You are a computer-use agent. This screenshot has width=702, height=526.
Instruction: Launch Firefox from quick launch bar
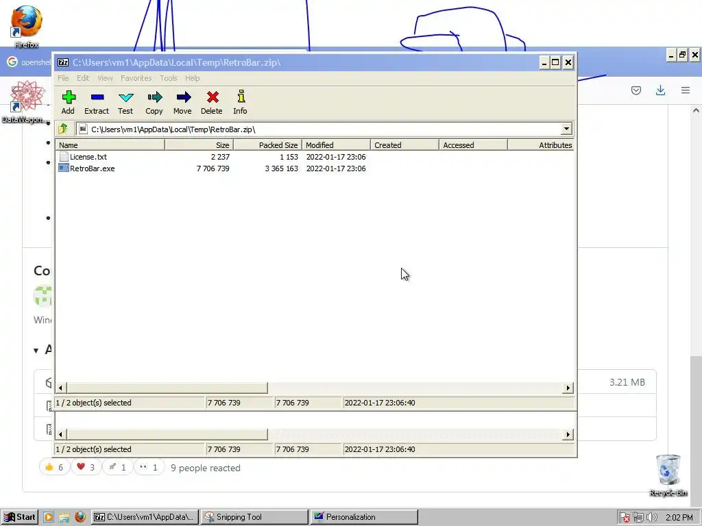click(x=80, y=517)
